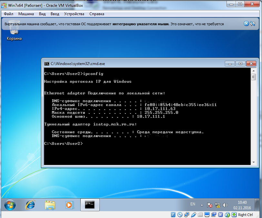The image size is (262, 218).
Task: Click the Show desktop strip at taskbar end
Action: (257, 205)
